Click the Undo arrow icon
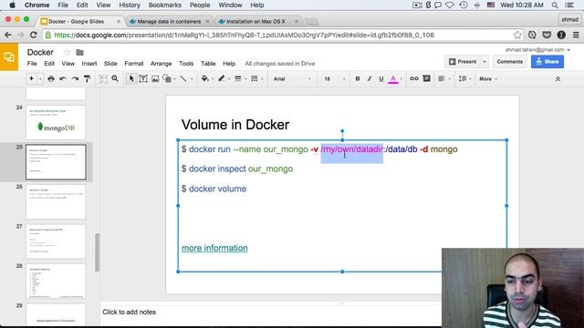The width and height of the screenshot is (584, 328). click(x=63, y=79)
